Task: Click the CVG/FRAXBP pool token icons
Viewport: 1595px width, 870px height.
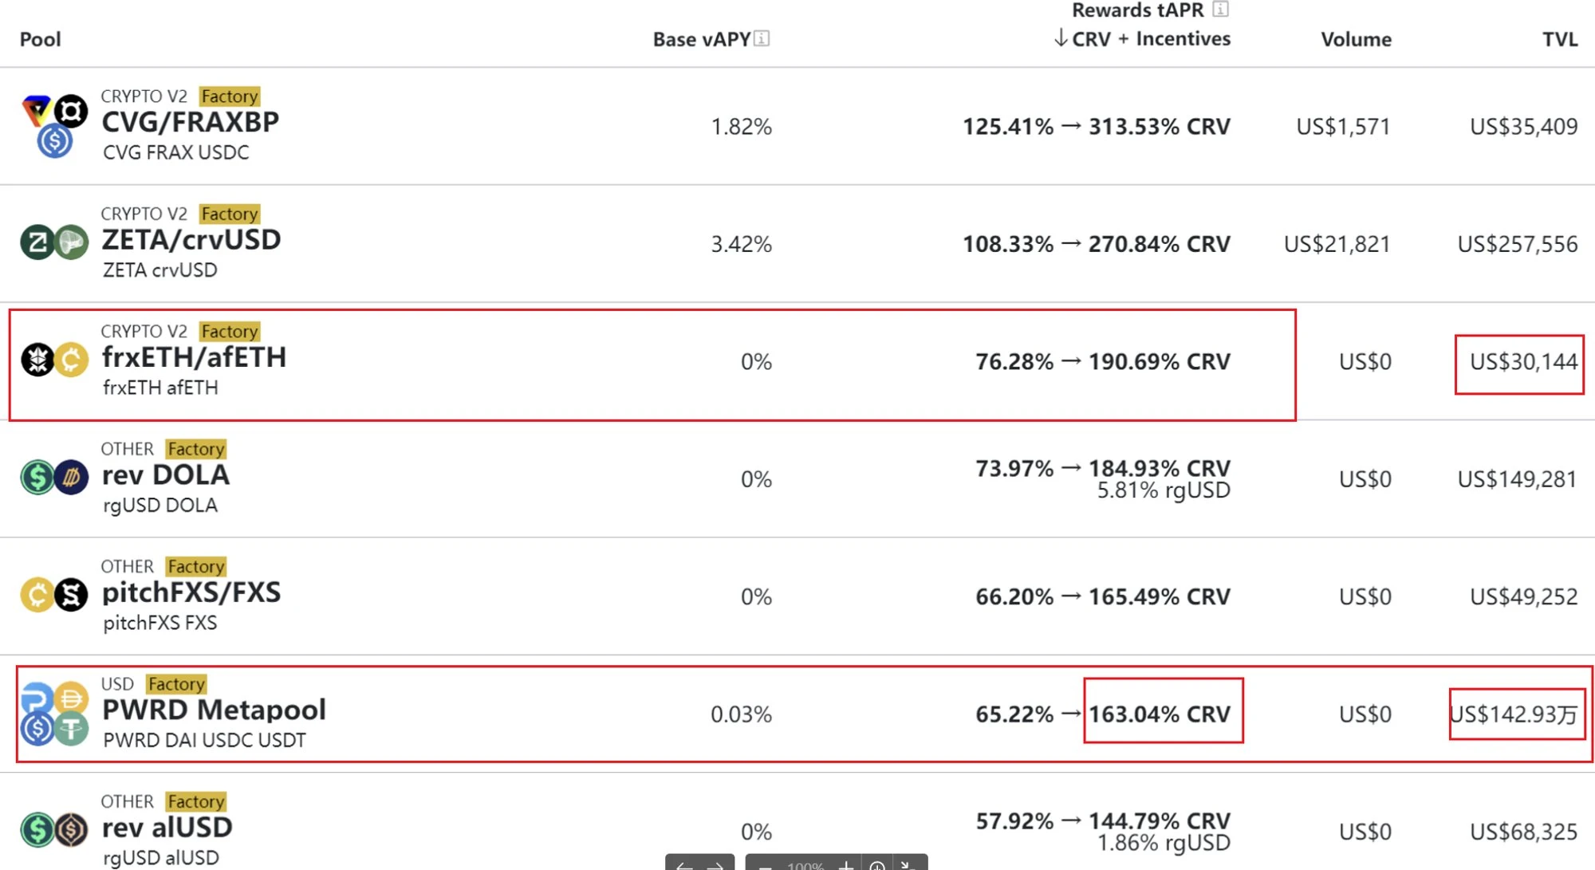Action: click(54, 126)
